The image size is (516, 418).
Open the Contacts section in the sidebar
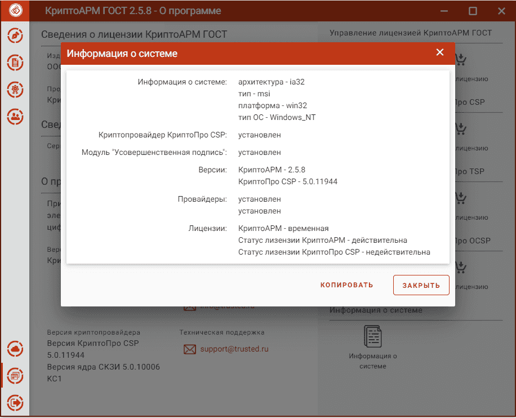coord(15,117)
